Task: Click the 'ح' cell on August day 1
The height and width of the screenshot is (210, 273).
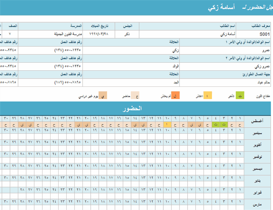Action: coord(240,125)
